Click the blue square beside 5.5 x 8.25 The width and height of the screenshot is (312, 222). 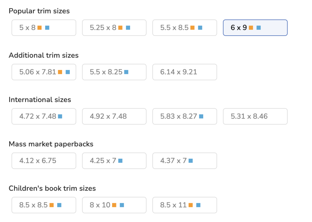pos(126,72)
